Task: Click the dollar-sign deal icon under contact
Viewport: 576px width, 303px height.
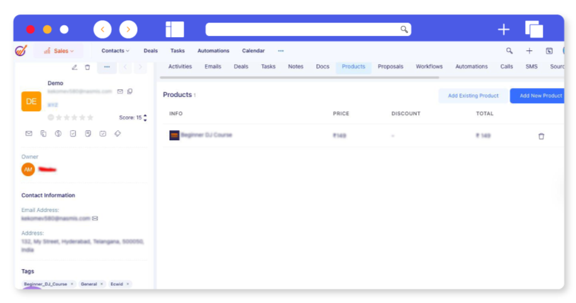Action: [58, 133]
